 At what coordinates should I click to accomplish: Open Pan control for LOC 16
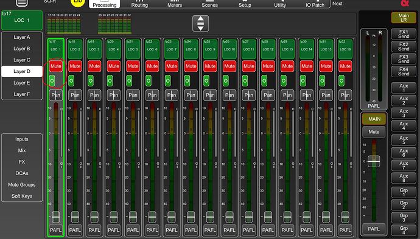click(x=345, y=95)
